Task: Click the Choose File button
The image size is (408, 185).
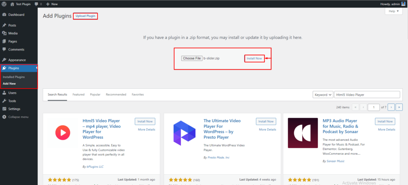Action: (192, 58)
